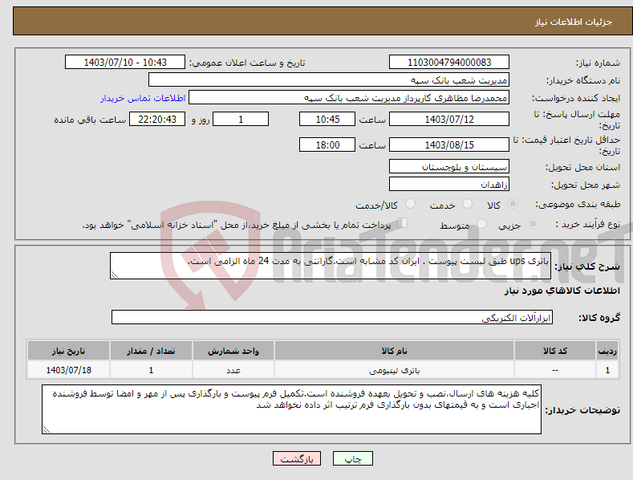Image resolution: width=633 pixels, height=480 pixels.
Task: Click the requester field محمدرضا مظاهری
Action: pos(349,97)
